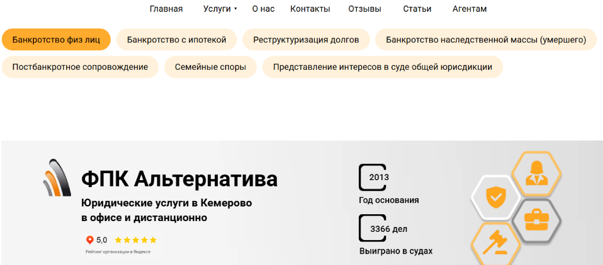Select Банкротство наследственной массы (умершего) tab
The height and width of the screenshot is (265, 603).
[x=486, y=40]
